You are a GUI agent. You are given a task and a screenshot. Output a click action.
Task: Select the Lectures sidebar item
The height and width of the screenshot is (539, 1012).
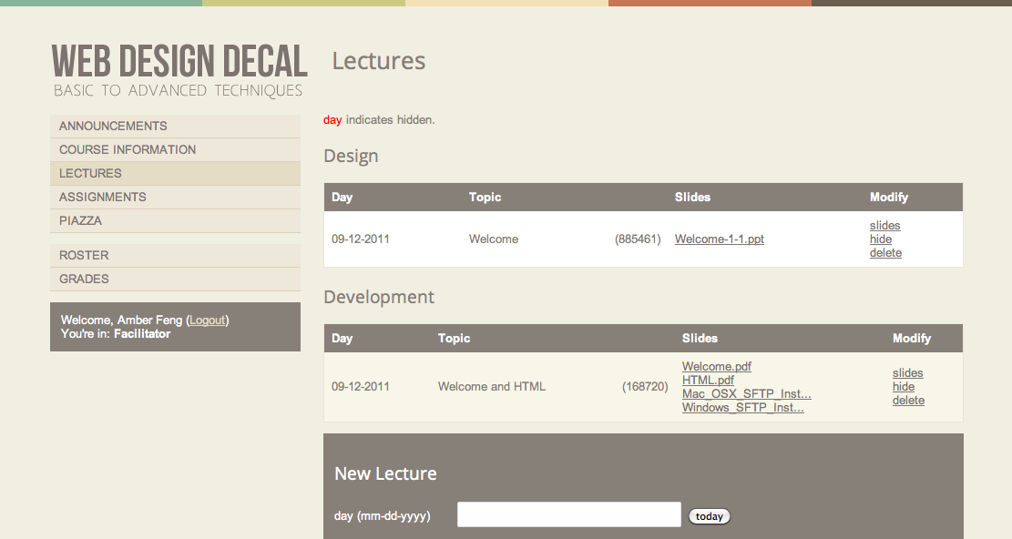[175, 173]
